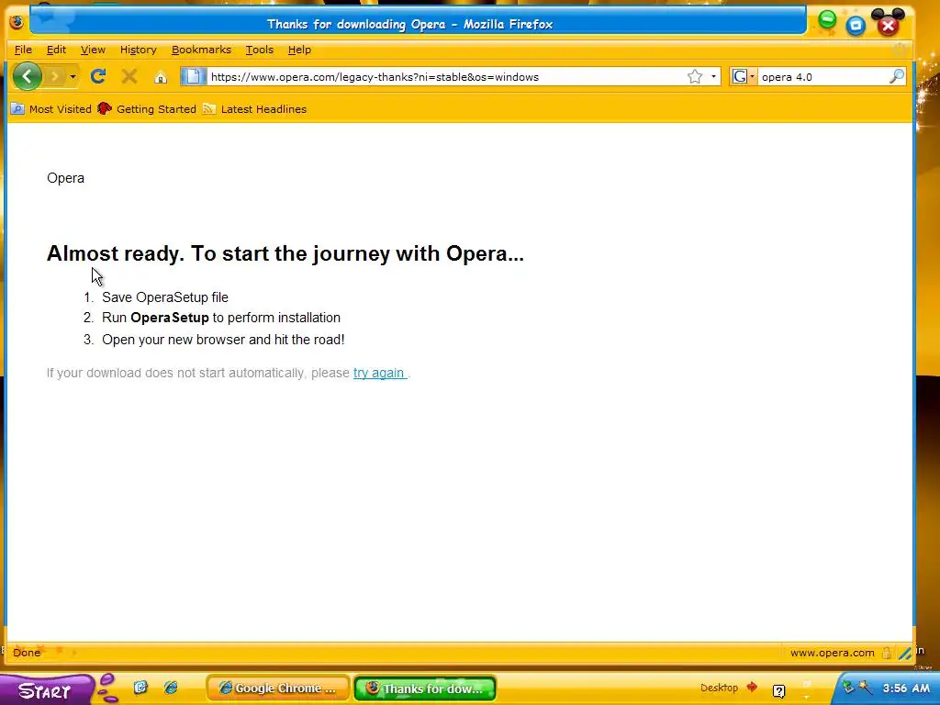Run search with the magnifying glass icon
This screenshot has width=940, height=705.
coord(897,76)
